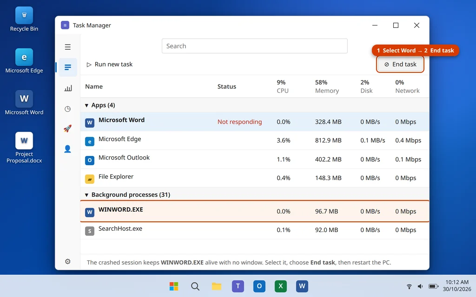Screen dimensions: 476x297
Task: Select the Microsoft Edge app row name
Action: click(x=119, y=139)
